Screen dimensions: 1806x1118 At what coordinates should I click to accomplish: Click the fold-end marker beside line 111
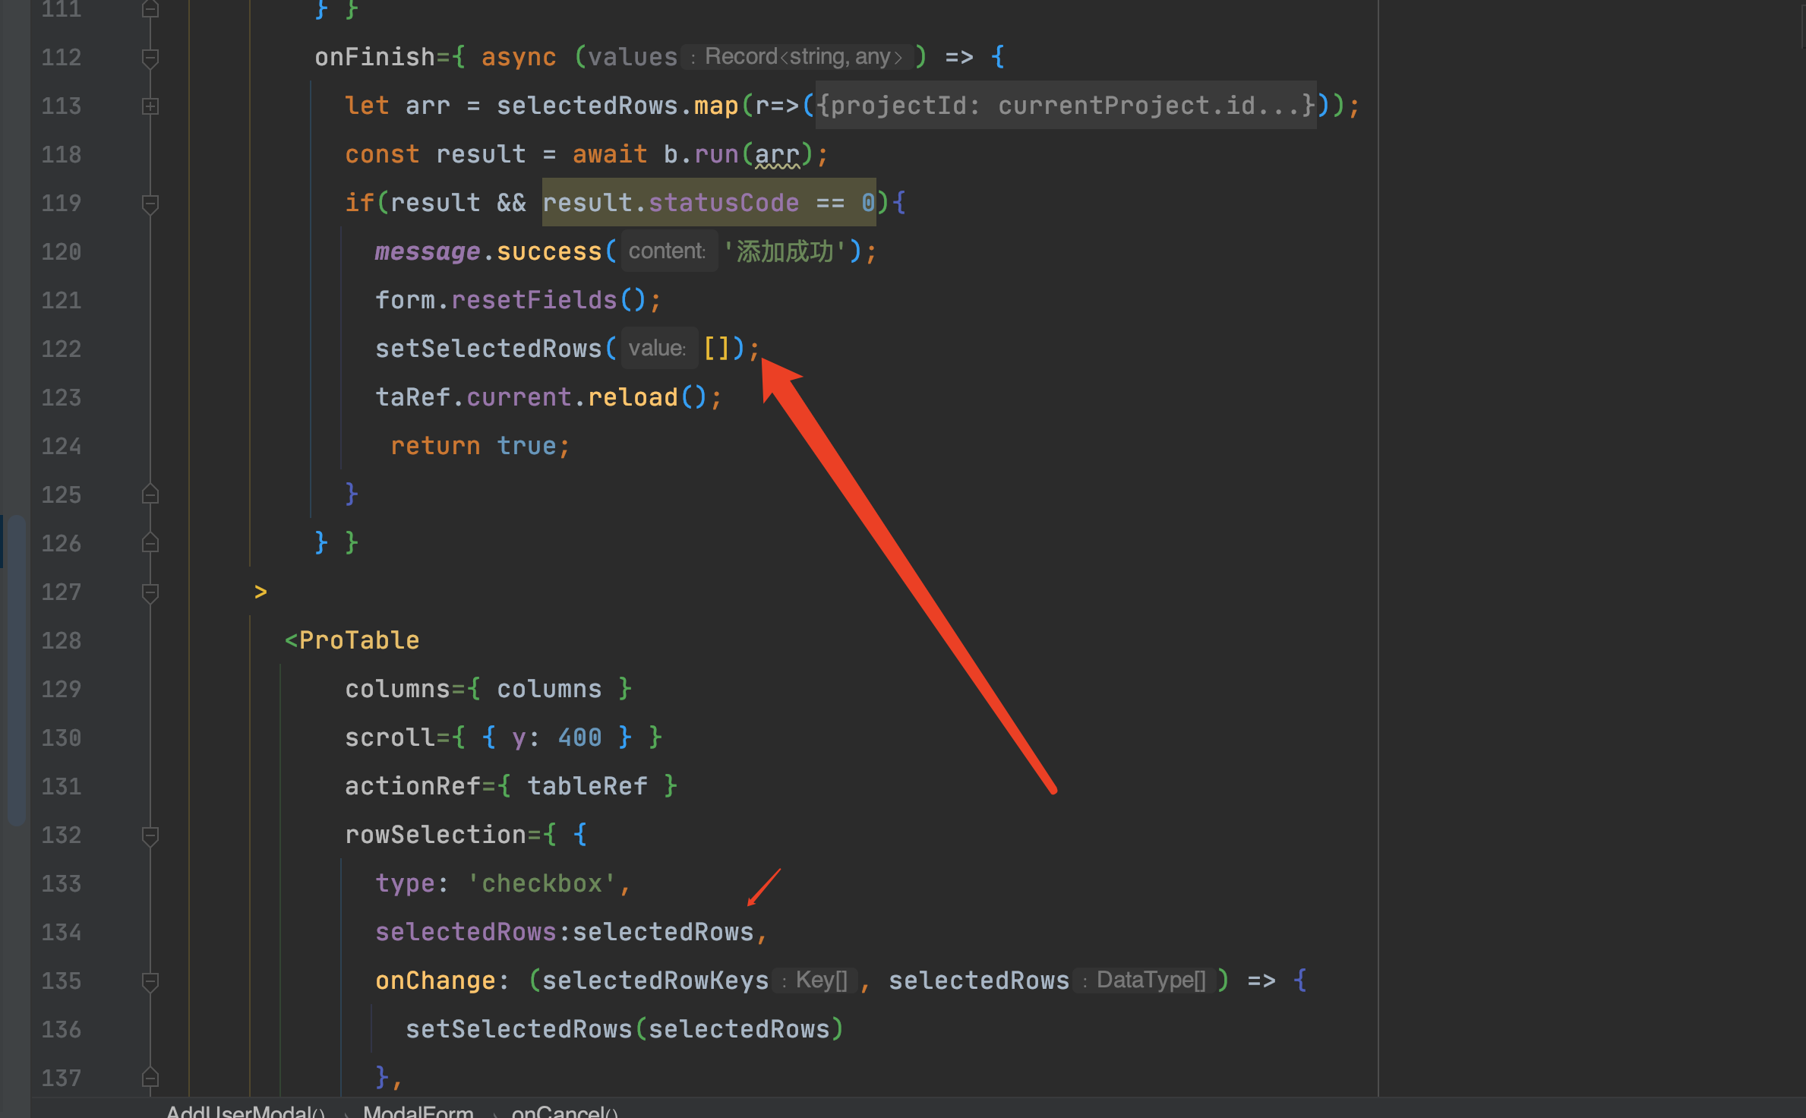pos(150,9)
